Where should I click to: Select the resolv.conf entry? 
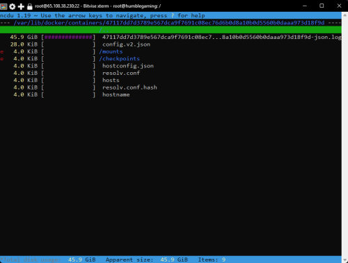tap(121, 73)
